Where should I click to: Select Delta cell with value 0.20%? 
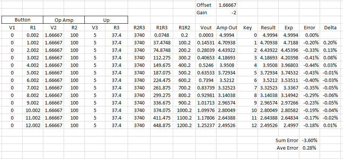pyautogui.click(x=330, y=43)
